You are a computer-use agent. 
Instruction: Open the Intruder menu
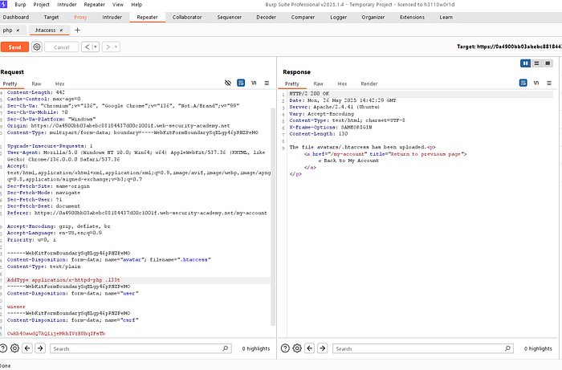click(x=67, y=5)
